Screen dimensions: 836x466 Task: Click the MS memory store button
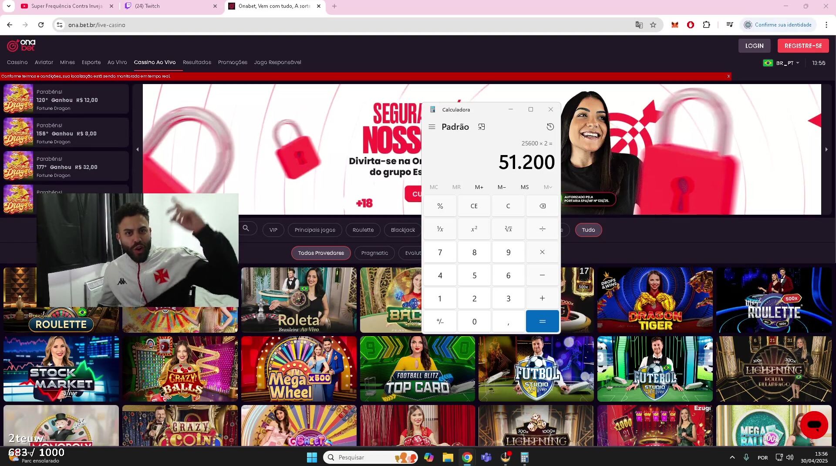pyautogui.click(x=525, y=187)
